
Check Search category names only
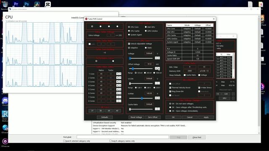pyautogui.click(x=110, y=141)
